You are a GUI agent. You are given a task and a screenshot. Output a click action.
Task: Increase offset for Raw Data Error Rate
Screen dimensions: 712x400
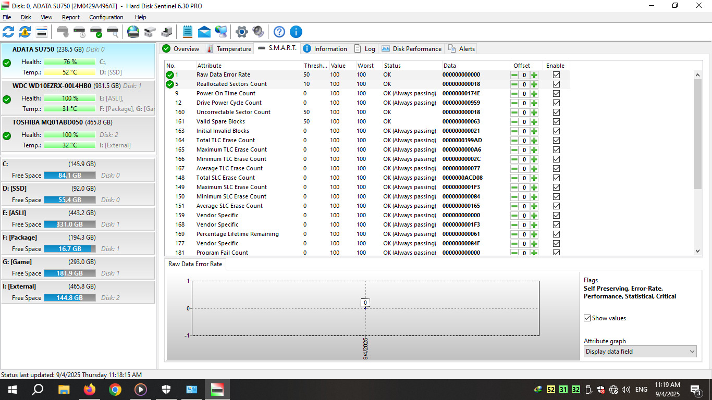(534, 75)
